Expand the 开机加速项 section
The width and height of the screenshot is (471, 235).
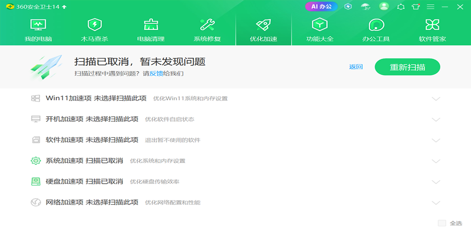click(x=436, y=120)
